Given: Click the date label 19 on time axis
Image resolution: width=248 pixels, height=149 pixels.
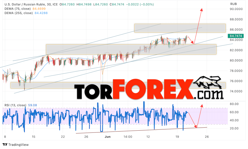Looking at the screenshot, I should pos(177,137).
